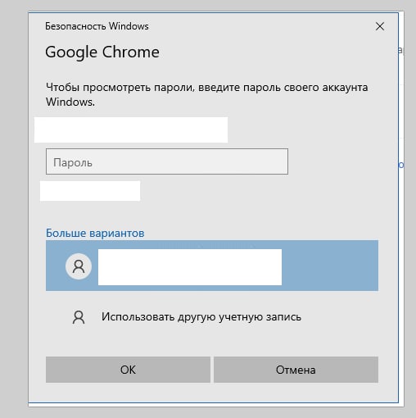Select the highlighted user account avatar icon
The image size is (416, 418).
pos(79,266)
